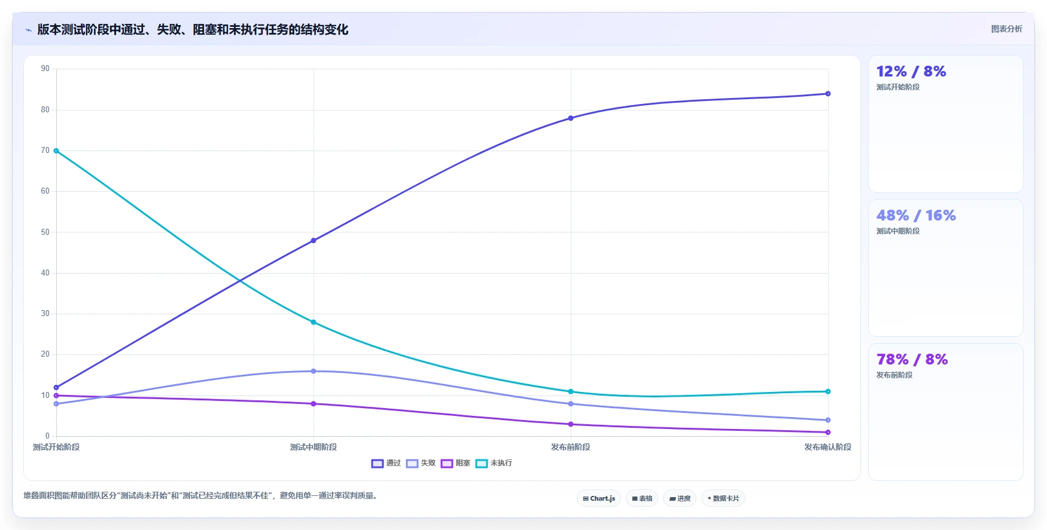Click the 未执行 point at 测试开始阶段
The width and height of the screenshot is (1047, 530).
56,151
